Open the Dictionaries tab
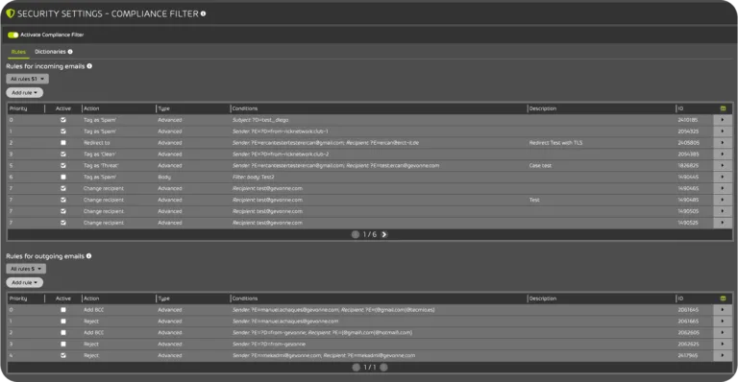Screen dimensions: 738x382 tap(50, 52)
